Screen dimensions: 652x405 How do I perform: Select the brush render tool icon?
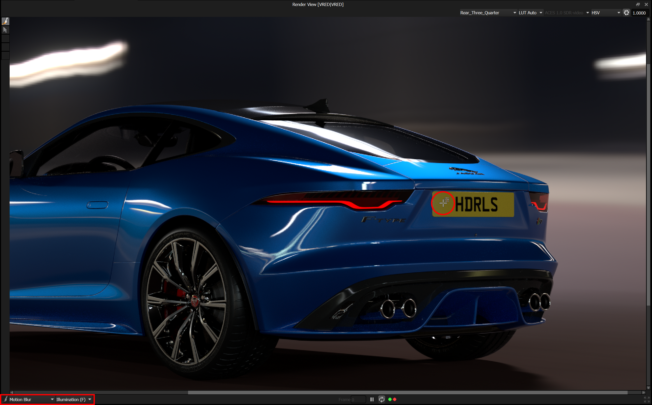5,22
